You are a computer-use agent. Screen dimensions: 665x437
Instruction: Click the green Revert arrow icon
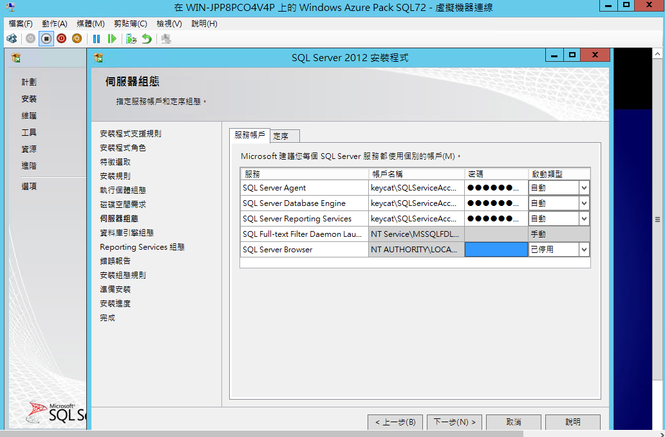pos(147,39)
